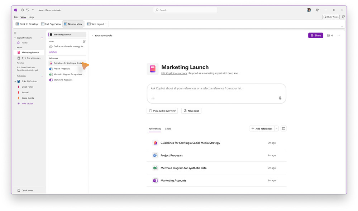Click Edit Copilot instructions link

click(174, 73)
